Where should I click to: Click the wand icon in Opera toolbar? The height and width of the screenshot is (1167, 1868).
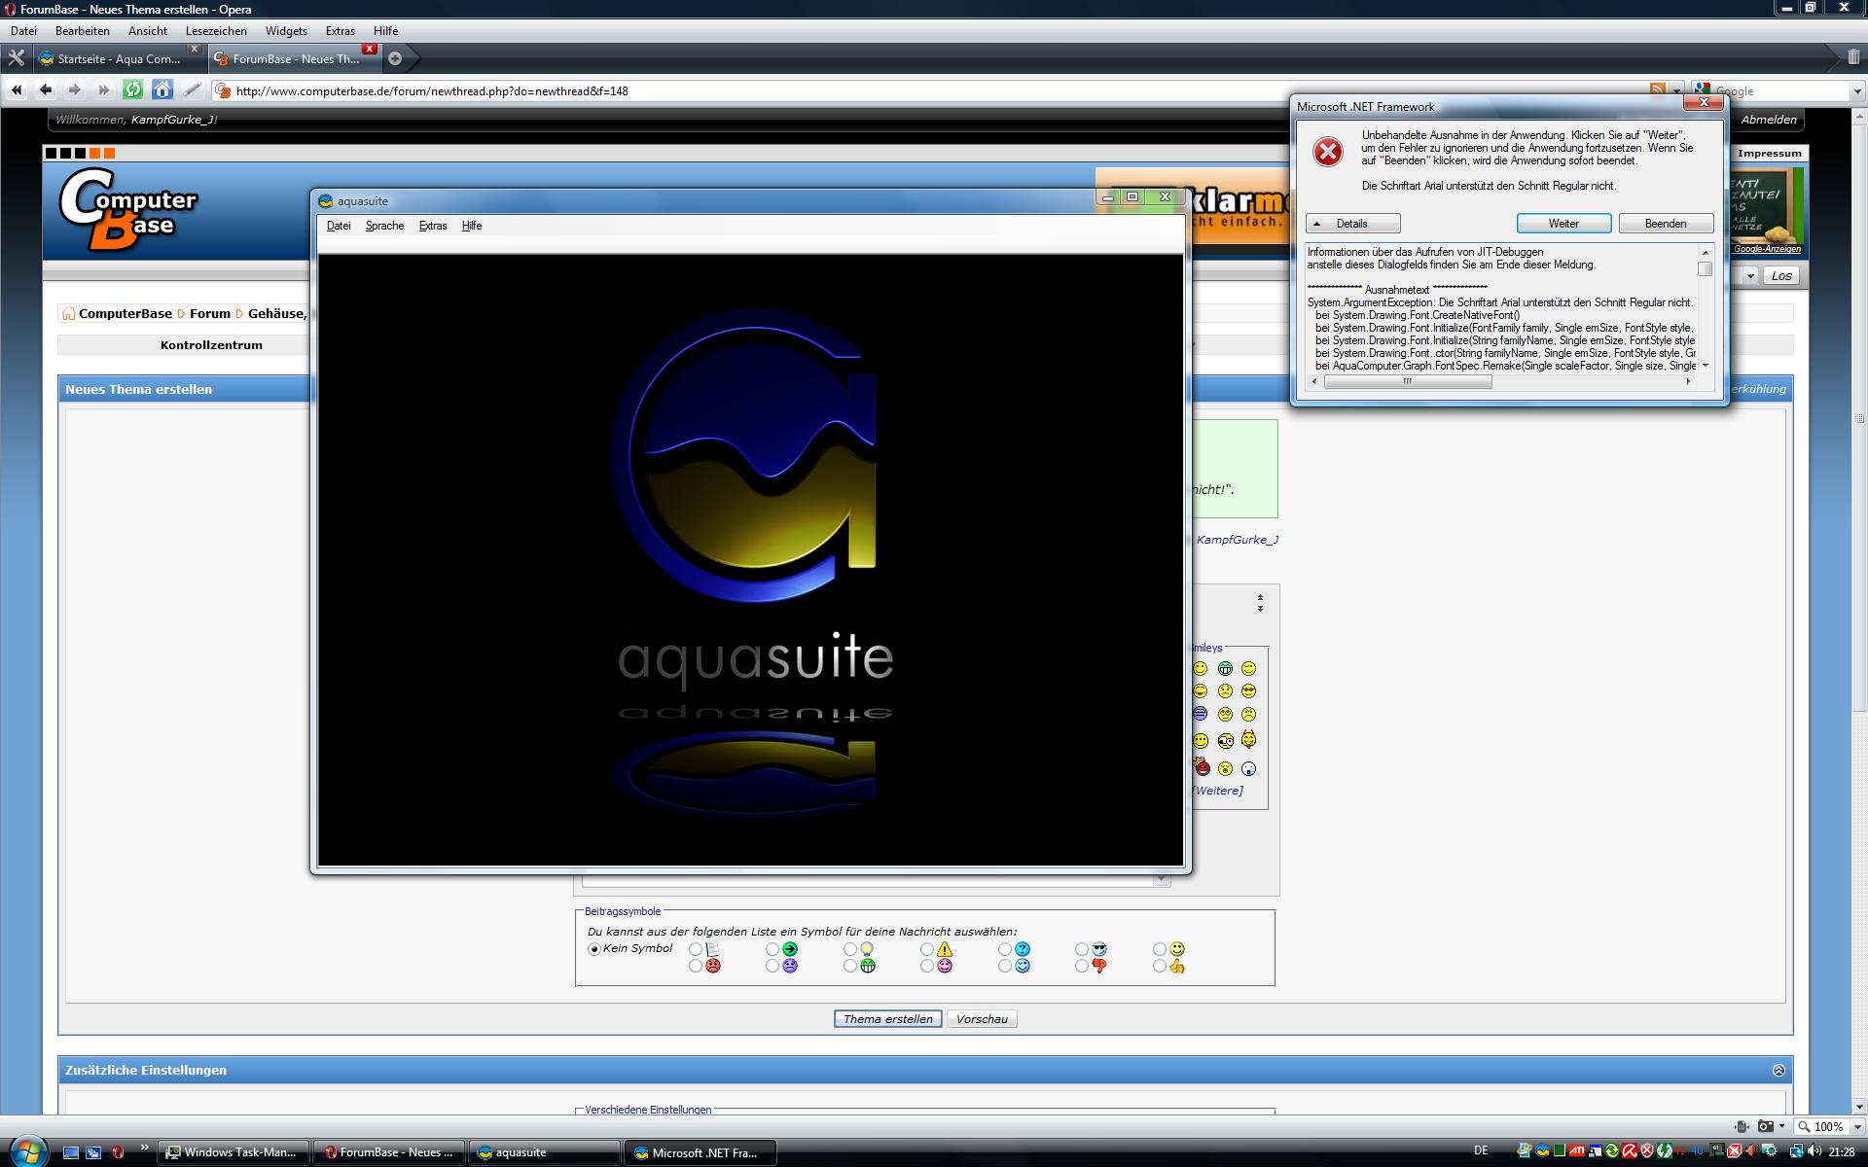coord(193,90)
